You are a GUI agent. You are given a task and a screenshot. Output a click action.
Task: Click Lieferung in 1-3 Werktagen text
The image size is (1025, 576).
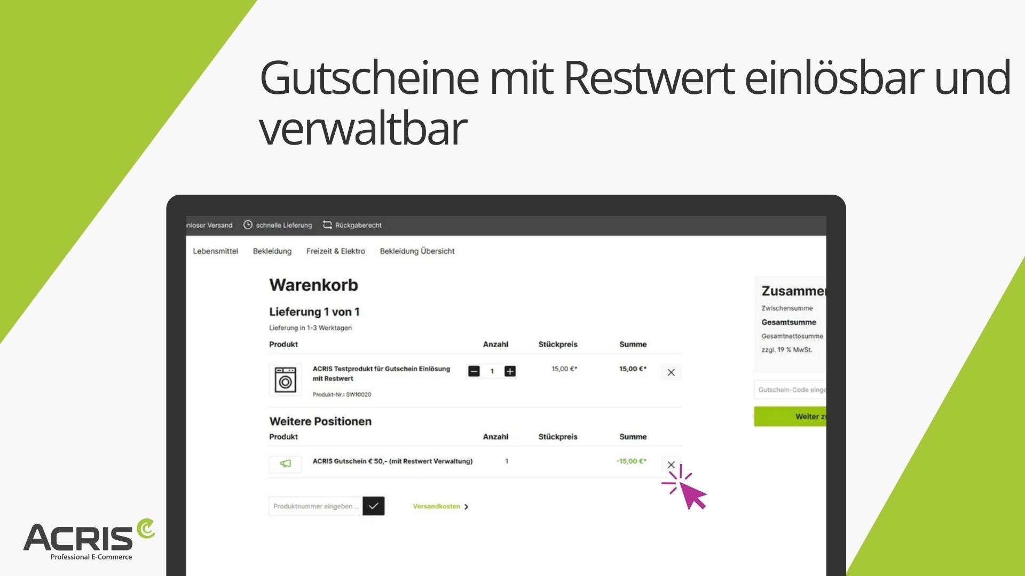[x=310, y=328]
